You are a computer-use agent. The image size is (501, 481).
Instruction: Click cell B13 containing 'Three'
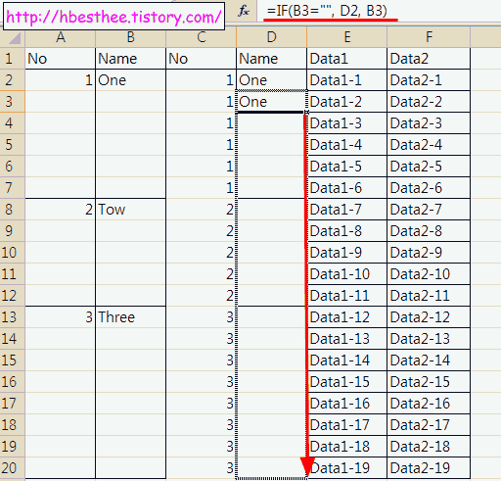131,317
